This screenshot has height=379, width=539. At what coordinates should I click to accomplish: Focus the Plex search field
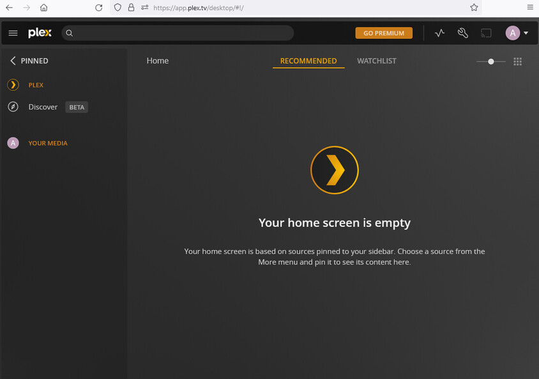(178, 33)
